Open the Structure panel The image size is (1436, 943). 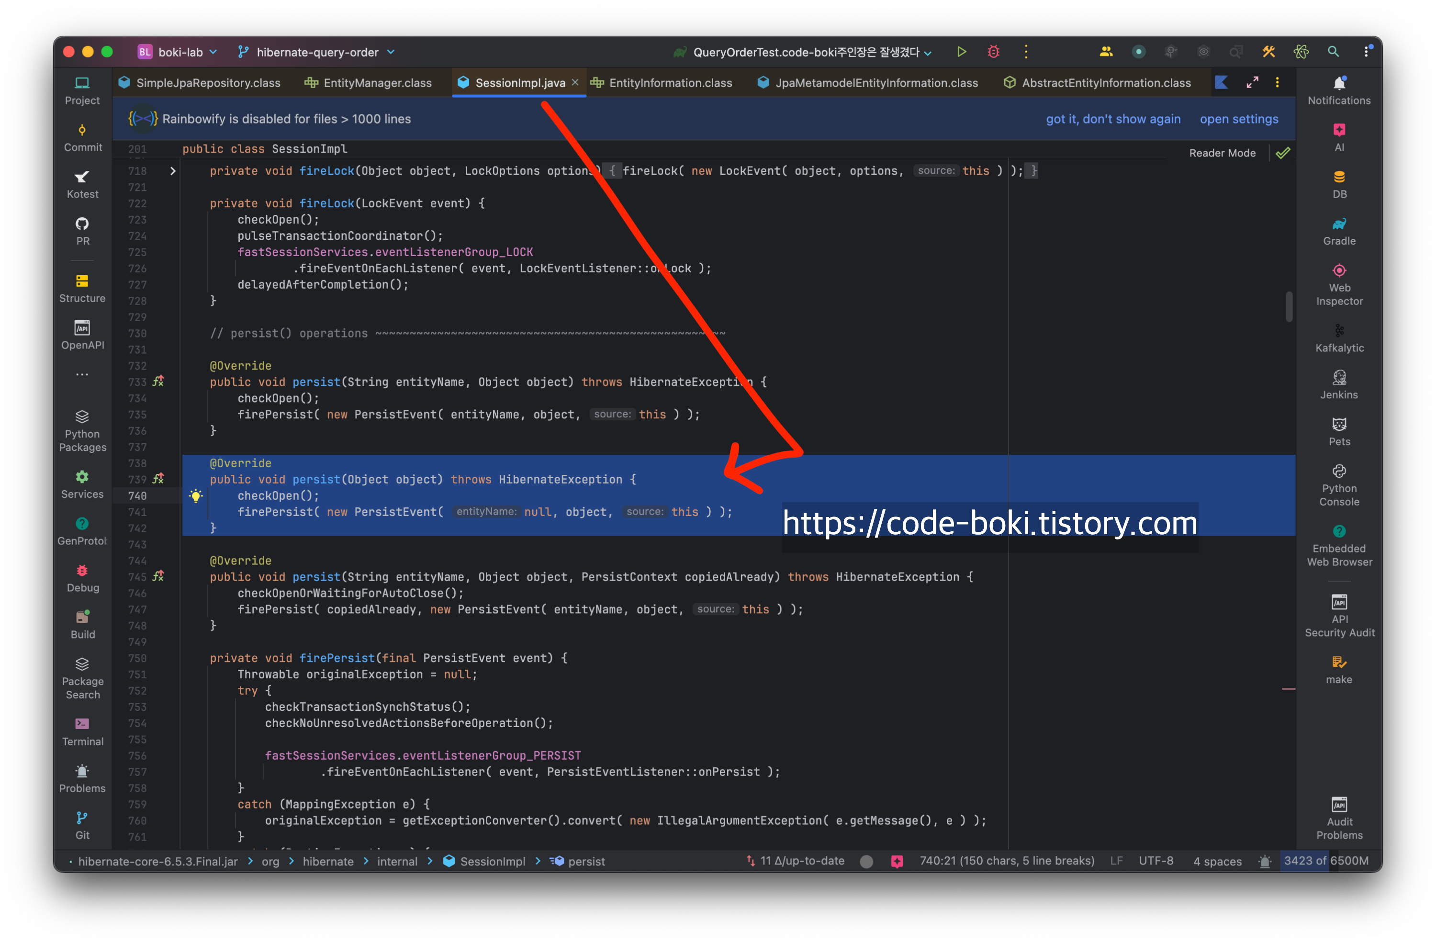tap(83, 288)
